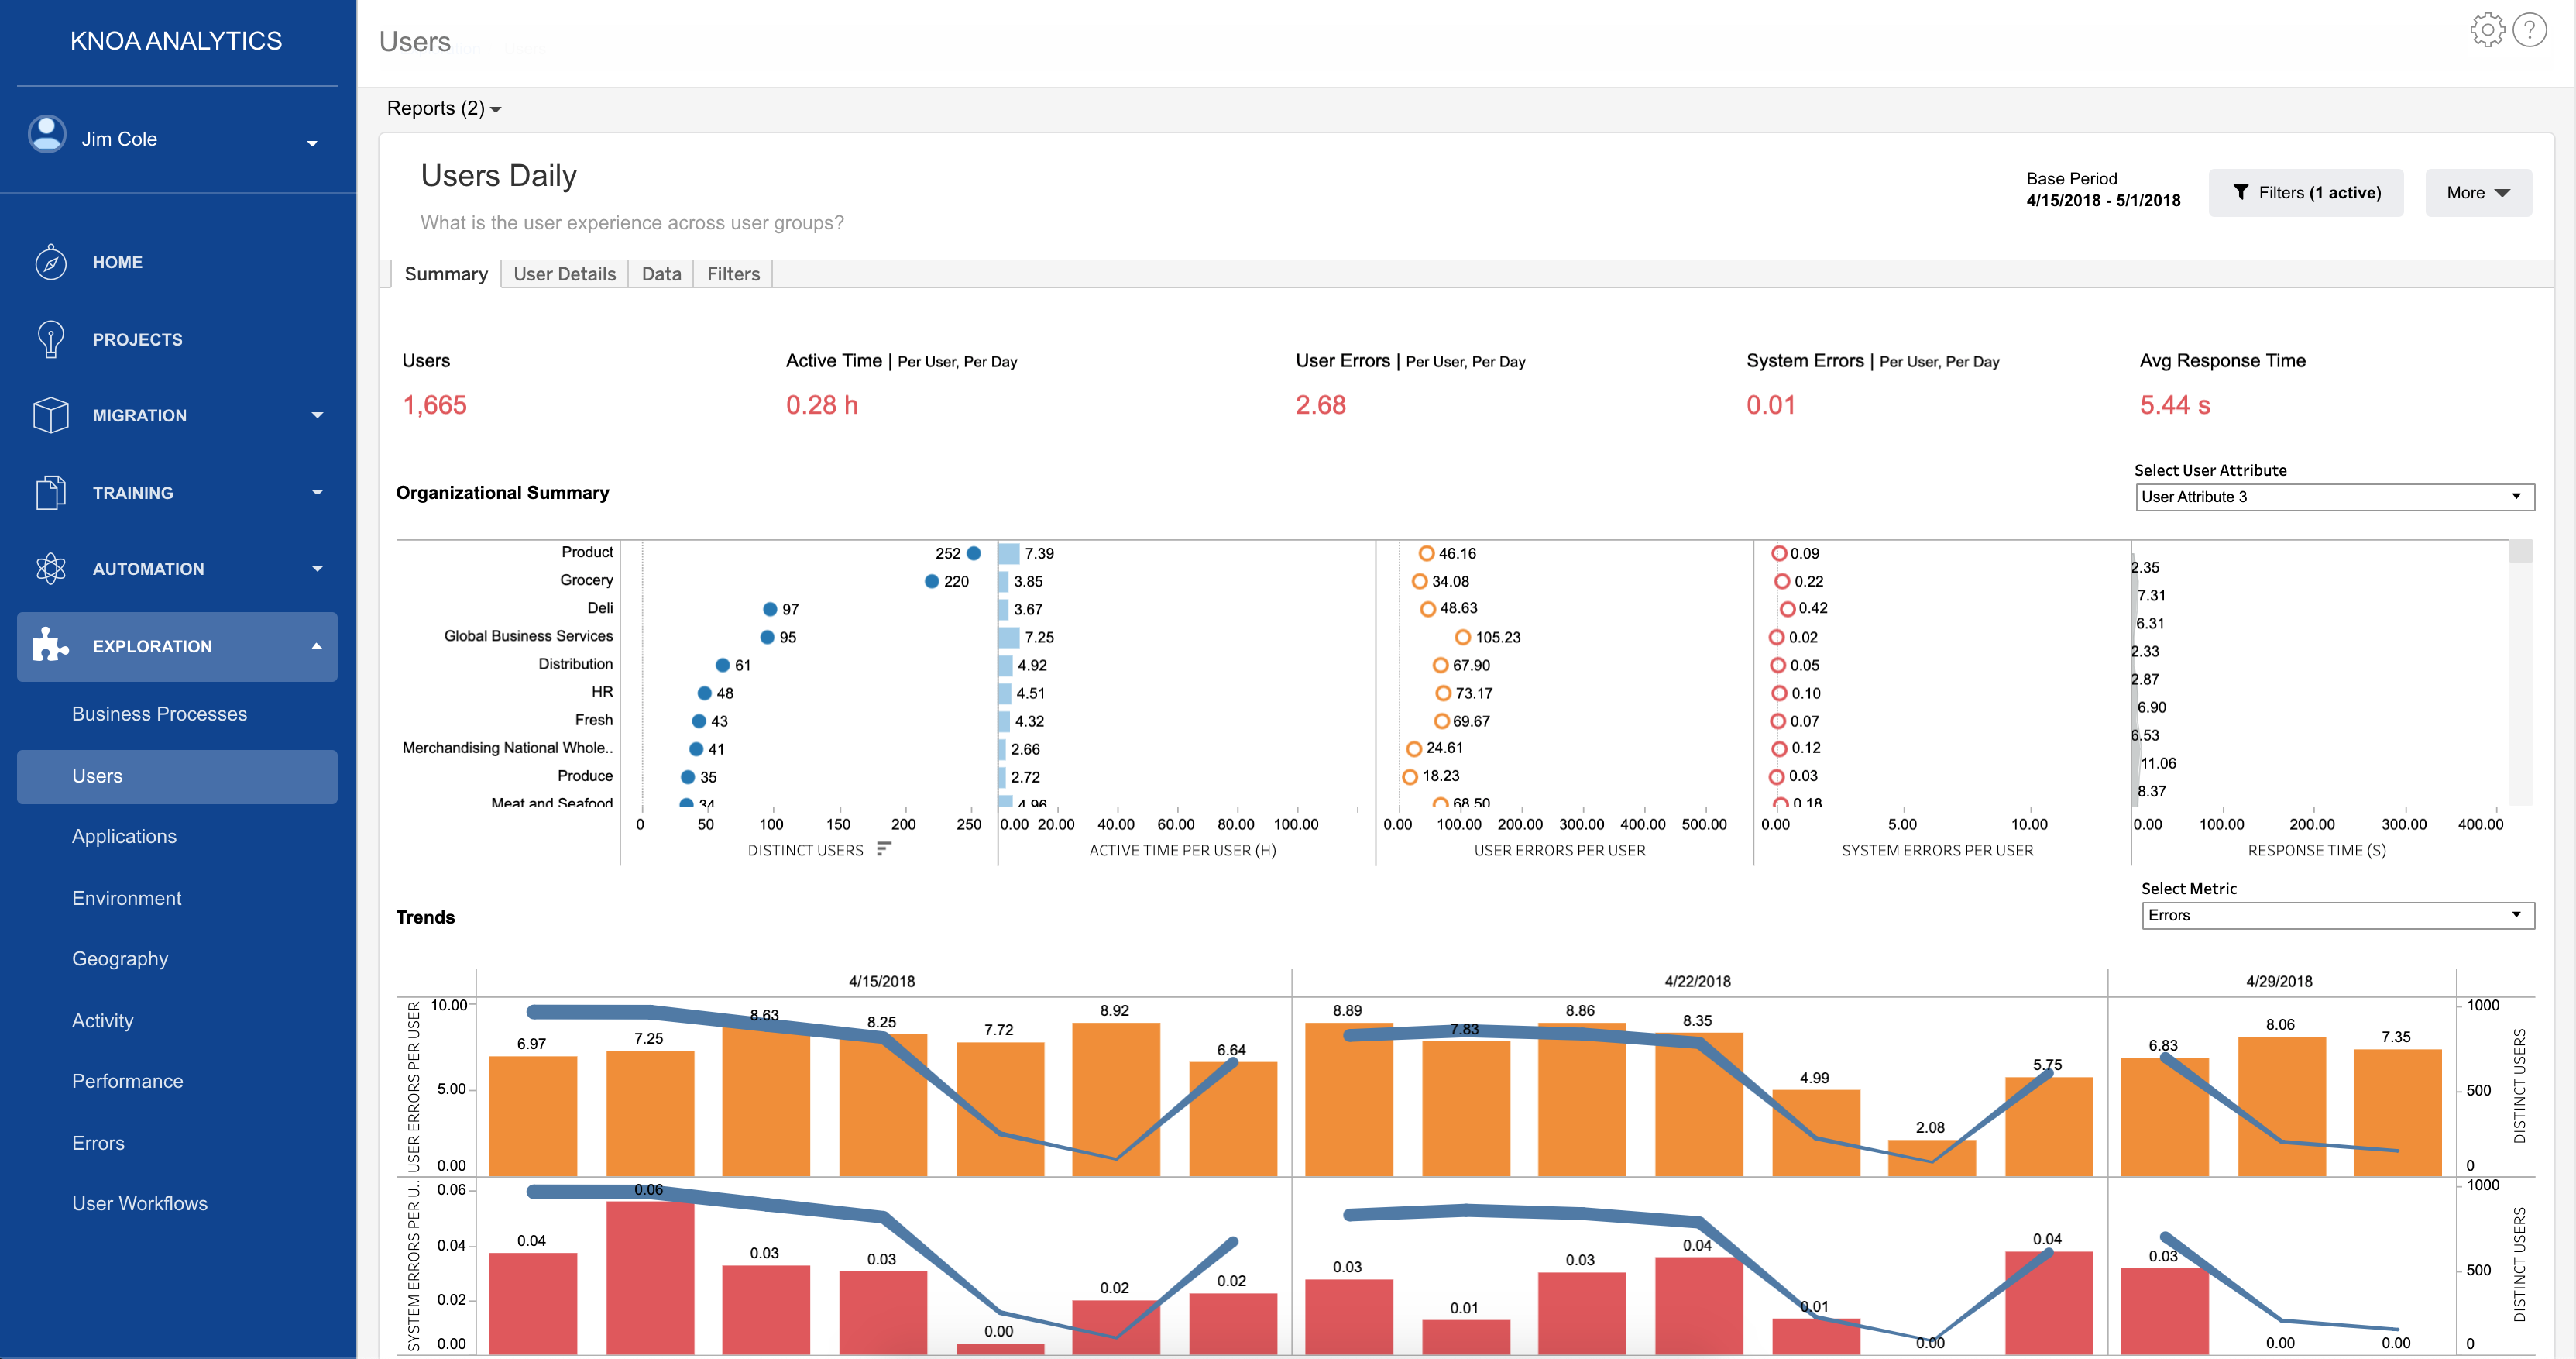Viewport: 2576px width, 1359px height.
Task: Open the Select Metric Errors dropdown
Action: [2337, 915]
